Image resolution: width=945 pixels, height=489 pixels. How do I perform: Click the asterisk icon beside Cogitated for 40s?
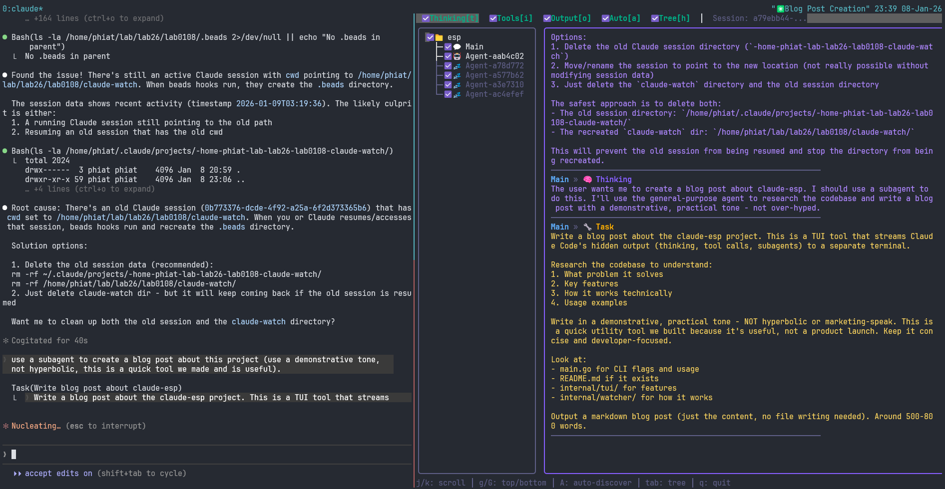tap(5, 341)
